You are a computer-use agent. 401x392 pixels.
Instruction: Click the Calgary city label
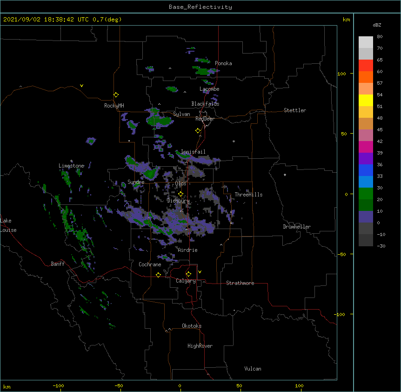(x=186, y=281)
